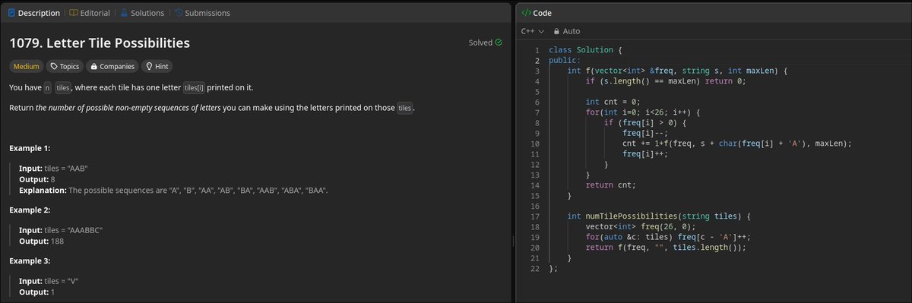Click the Topics tag icon
The height and width of the screenshot is (303, 912).
click(53, 66)
